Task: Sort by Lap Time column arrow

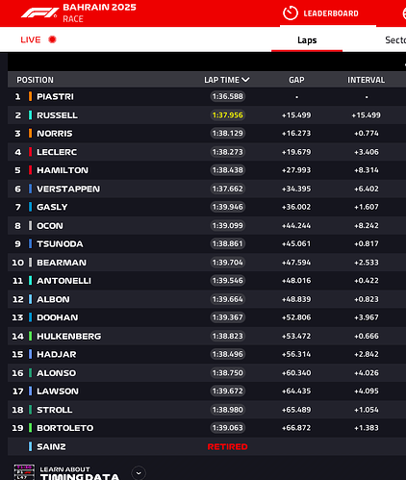Action: coord(245,80)
